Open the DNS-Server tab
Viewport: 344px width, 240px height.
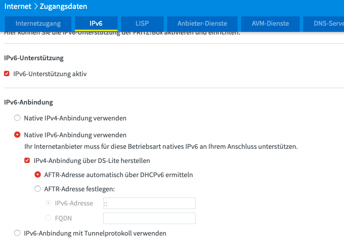(324, 23)
